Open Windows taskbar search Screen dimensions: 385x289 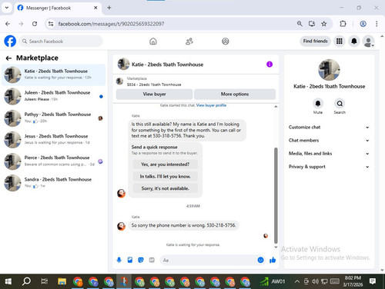tap(26, 281)
